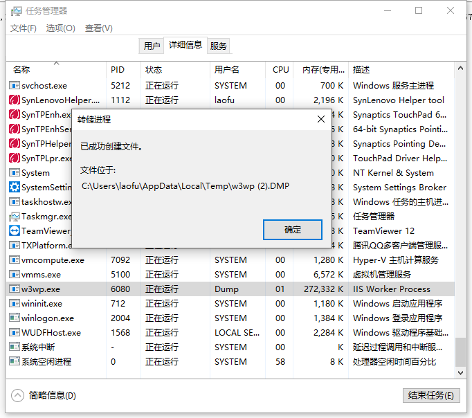Click the LOCAL SE... user name cell

pyautogui.click(x=237, y=333)
